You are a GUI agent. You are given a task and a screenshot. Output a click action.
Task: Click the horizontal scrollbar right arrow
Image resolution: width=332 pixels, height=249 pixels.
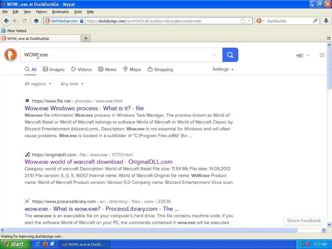(324, 230)
